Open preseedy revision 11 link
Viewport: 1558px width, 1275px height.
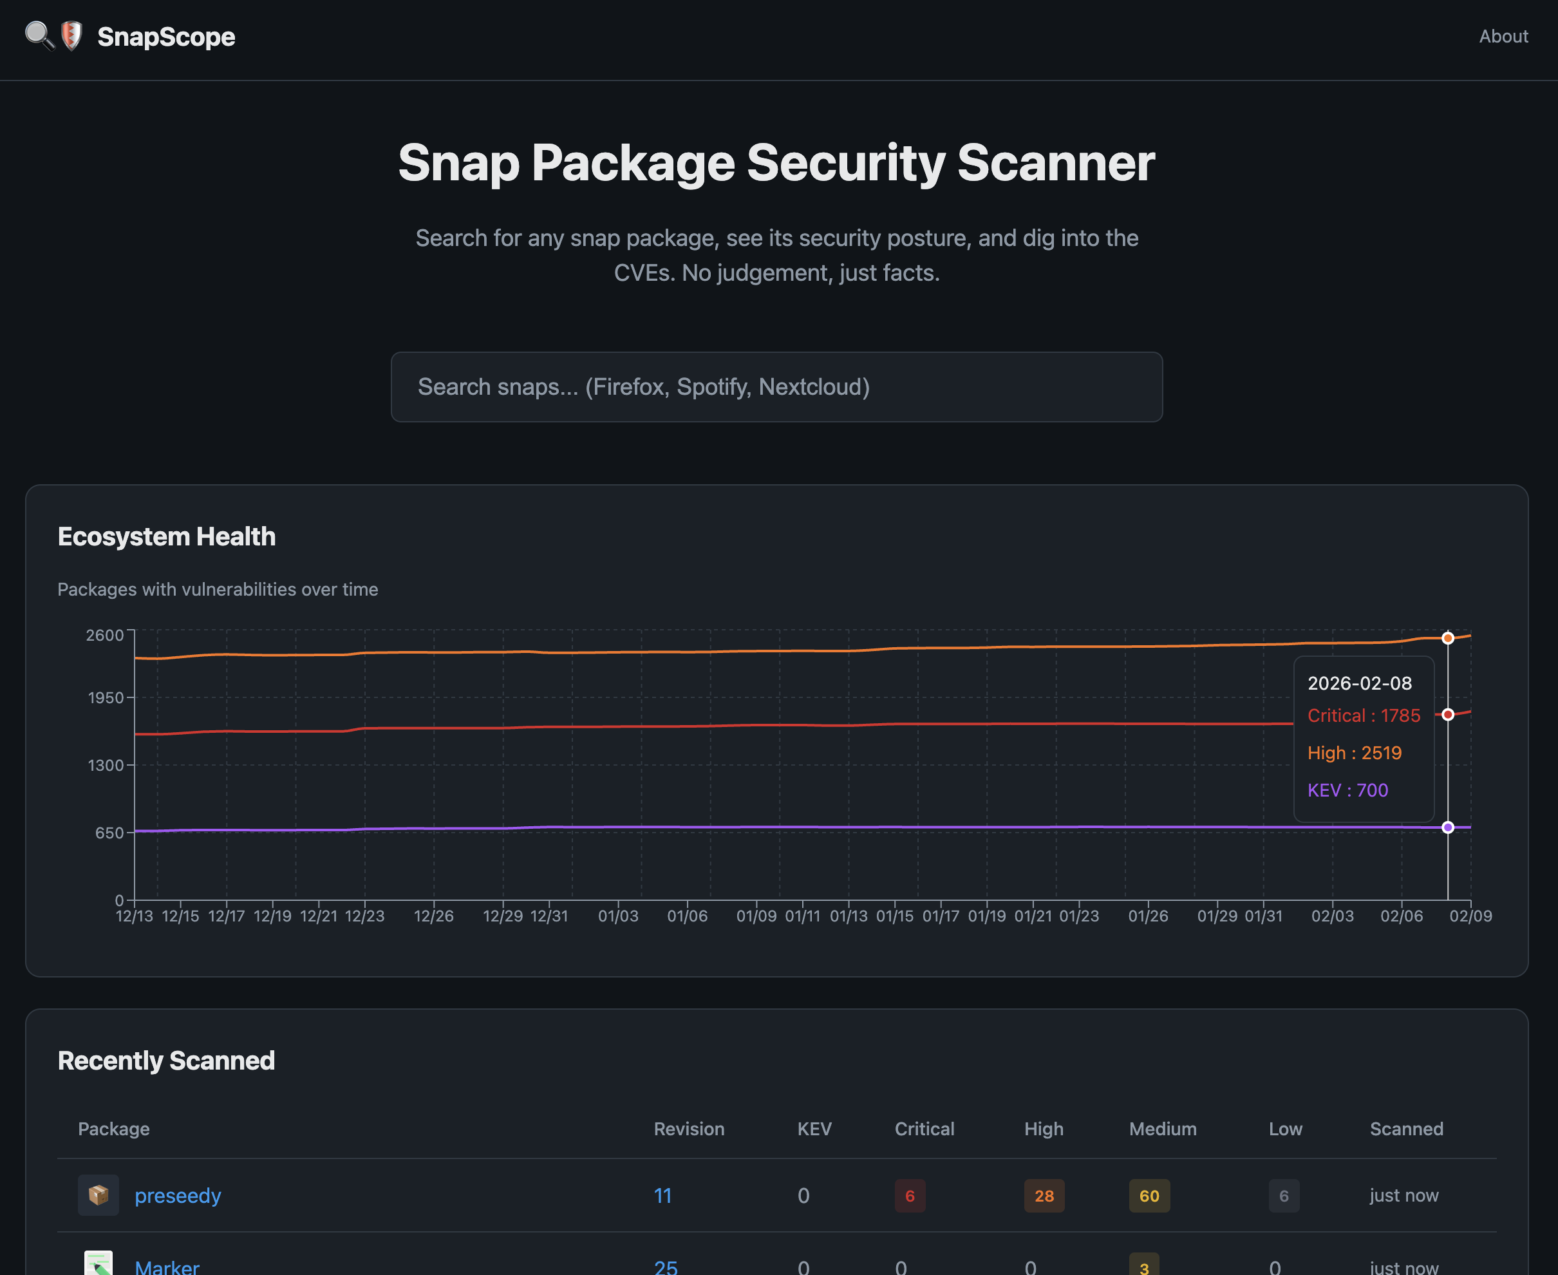662,1195
